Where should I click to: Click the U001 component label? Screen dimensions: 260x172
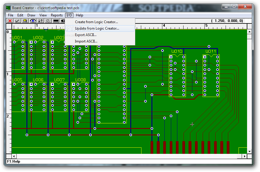[17, 38]
